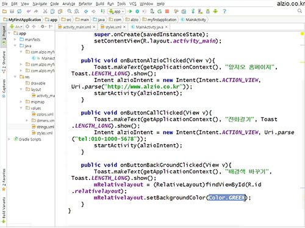
Task: Click the green Android icon beside Help
Action: pyautogui.click(x=215, y=12)
